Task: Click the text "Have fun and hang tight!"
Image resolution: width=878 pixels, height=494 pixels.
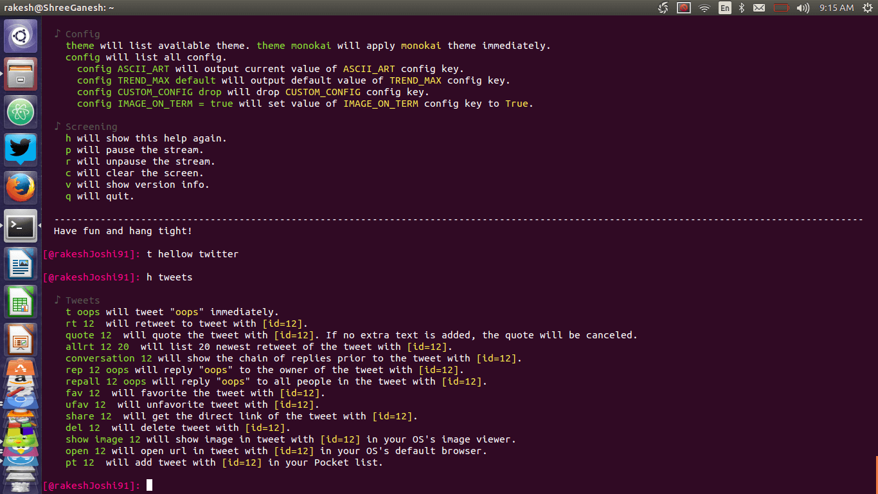Action: [123, 231]
